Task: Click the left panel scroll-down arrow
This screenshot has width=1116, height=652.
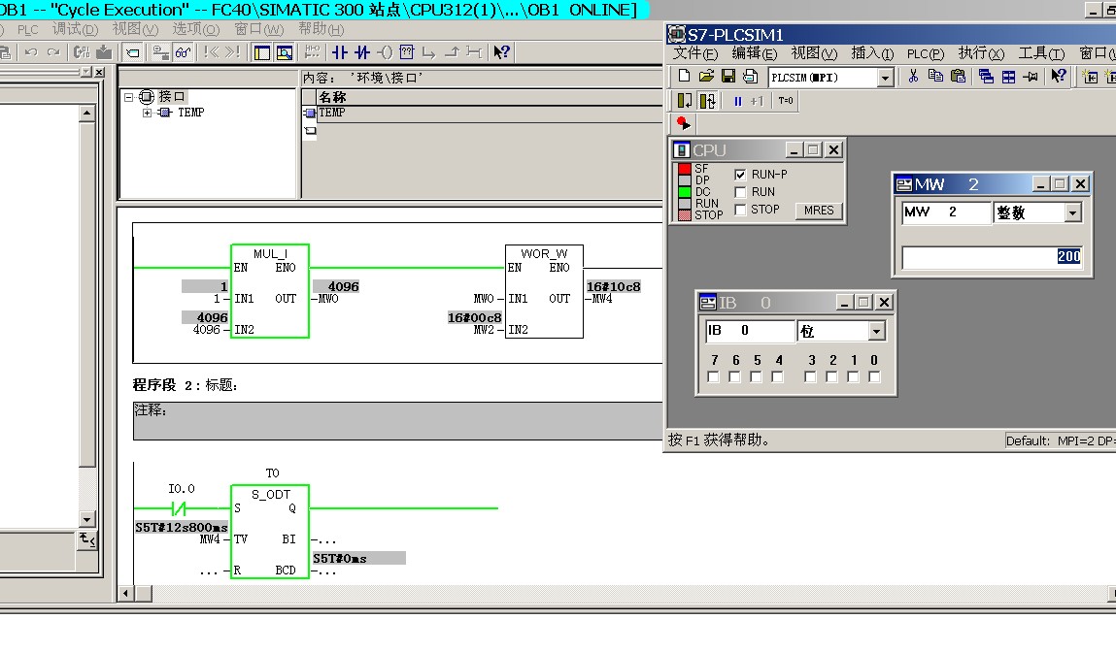Action: click(86, 519)
